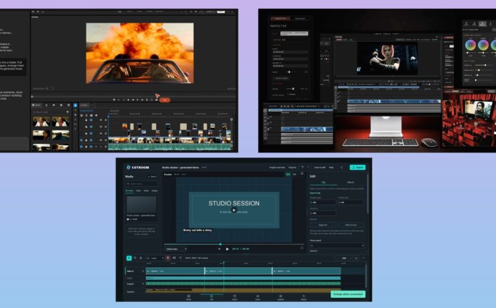Open the Help link in Cutroom header

click(x=331, y=167)
